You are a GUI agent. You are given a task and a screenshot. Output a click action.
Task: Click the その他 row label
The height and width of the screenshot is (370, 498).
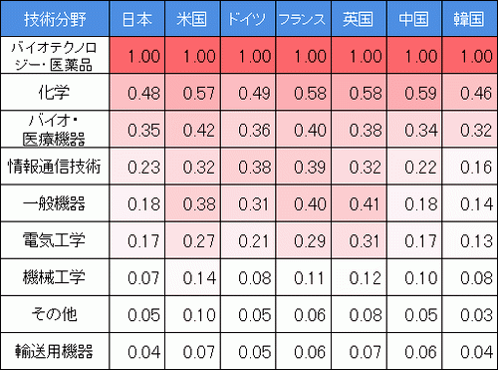click(x=55, y=314)
